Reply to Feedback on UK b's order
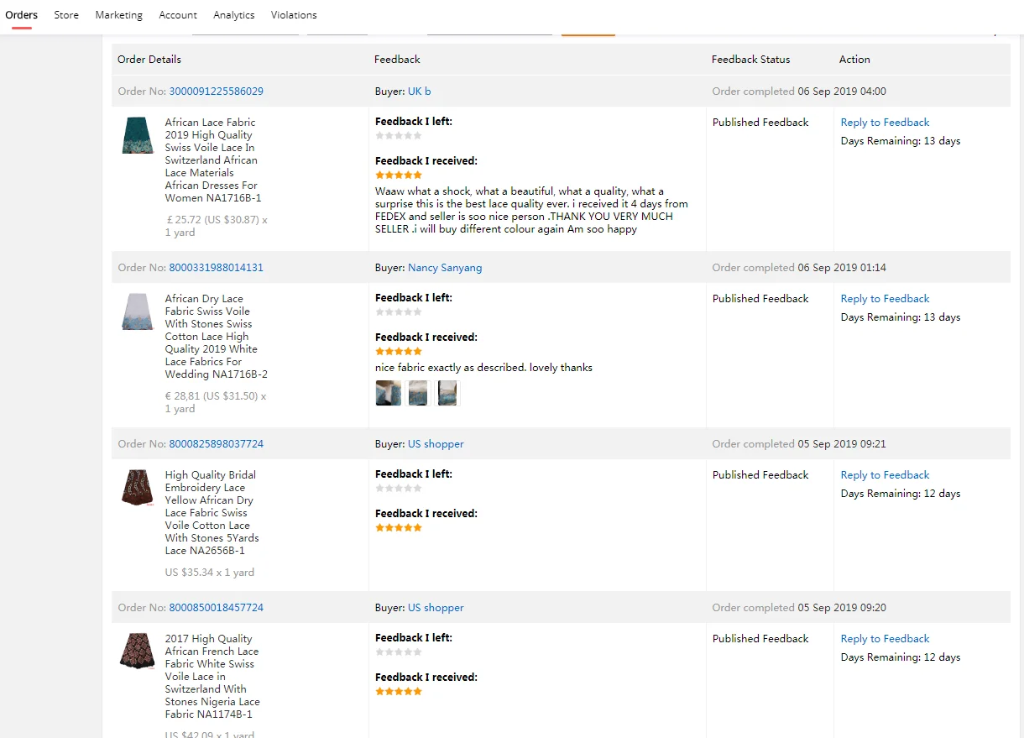Screen dimensions: 1024x738 point(886,123)
